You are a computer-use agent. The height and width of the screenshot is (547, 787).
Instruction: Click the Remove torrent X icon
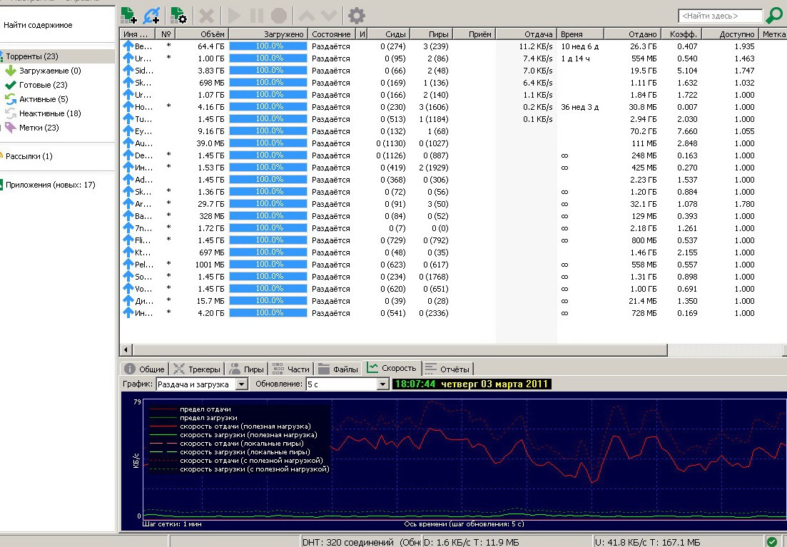(206, 16)
